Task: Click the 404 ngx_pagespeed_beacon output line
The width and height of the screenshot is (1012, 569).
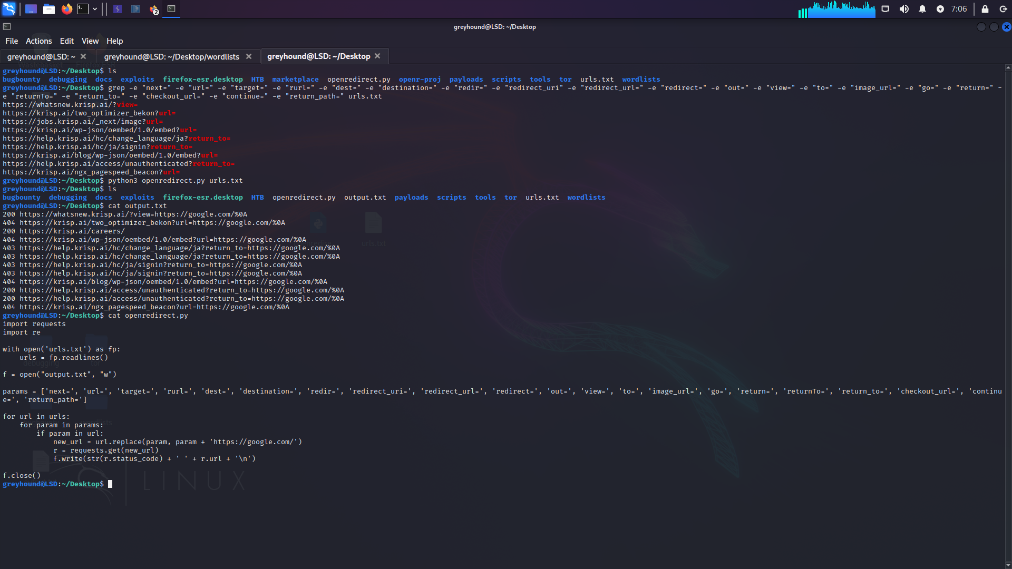Action: pos(146,307)
